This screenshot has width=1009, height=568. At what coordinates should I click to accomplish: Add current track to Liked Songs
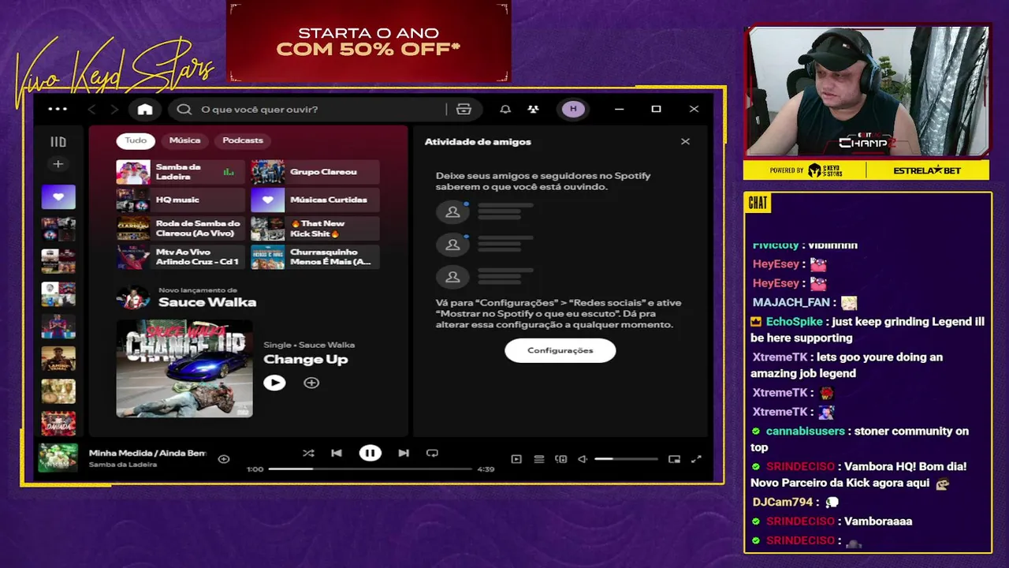point(224,458)
